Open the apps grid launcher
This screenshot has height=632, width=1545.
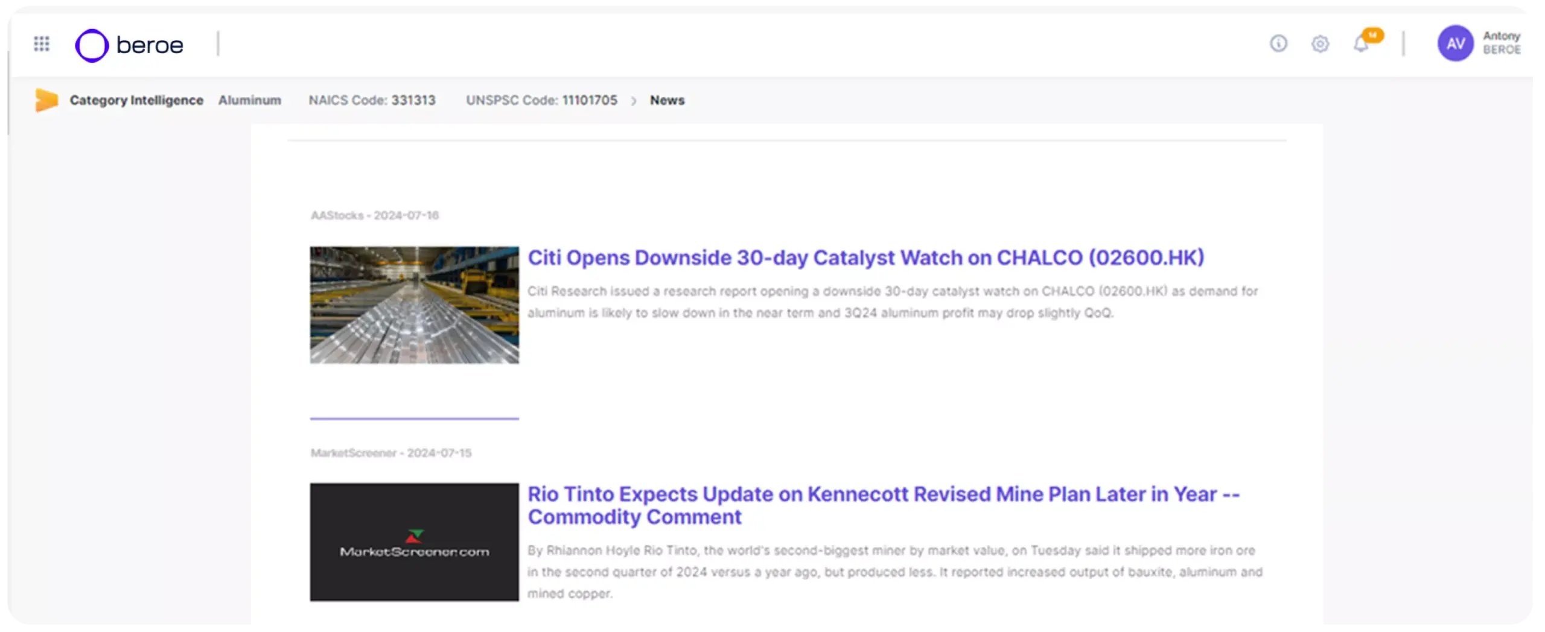pyautogui.click(x=42, y=44)
